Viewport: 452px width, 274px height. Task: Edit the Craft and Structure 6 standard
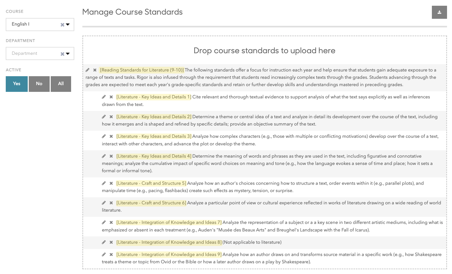104,203
